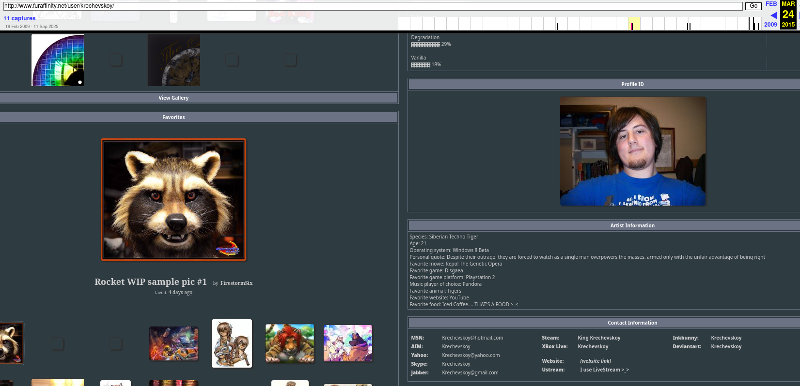Click the Degradation 29% progress bar
800x386 pixels.
[425, 45]
